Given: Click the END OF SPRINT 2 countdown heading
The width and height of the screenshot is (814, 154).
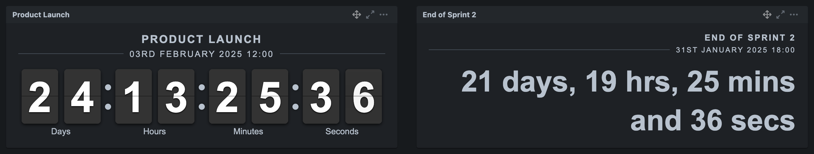Looking at the screenshot, I should (749, 38).
